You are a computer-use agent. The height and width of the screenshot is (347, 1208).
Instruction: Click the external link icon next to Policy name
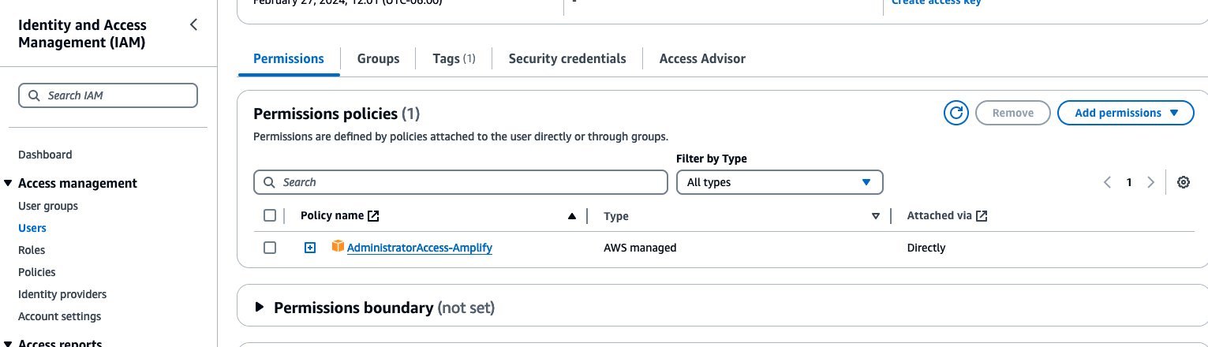click(x=373, y=215)
